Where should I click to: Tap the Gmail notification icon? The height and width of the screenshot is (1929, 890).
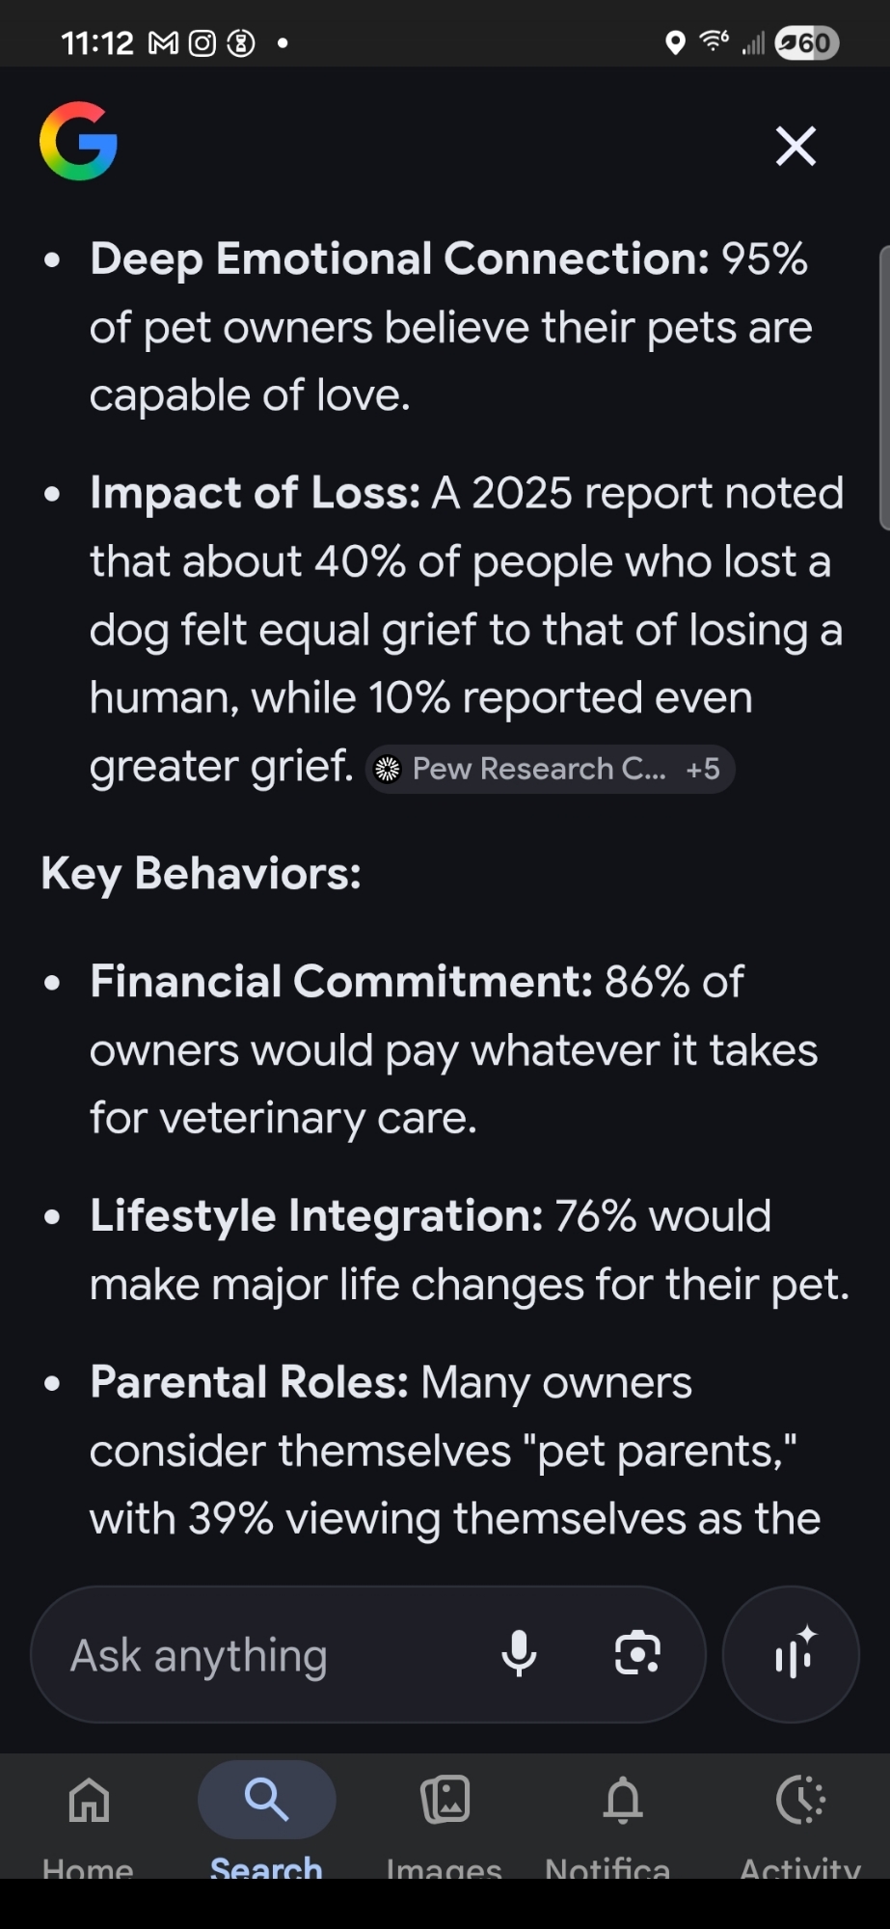click(x=164, y=43)
